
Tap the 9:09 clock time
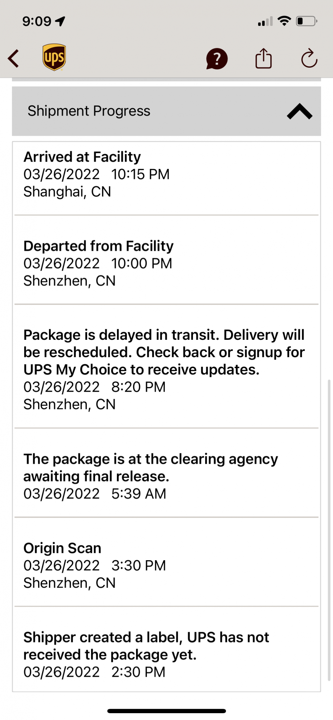pos(37,21)
